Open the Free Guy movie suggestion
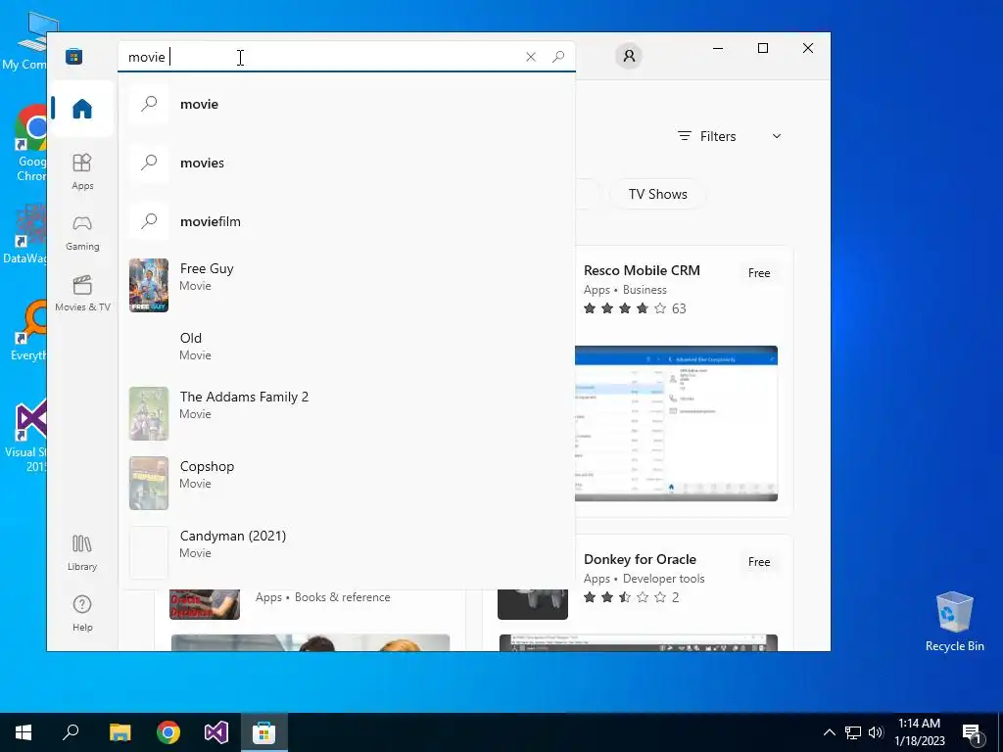 pyautogui.click(x=346, y=285)
